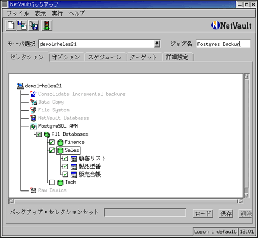Select the 販売台帳 table label
This screenshot has width=258, height=238.
[90, 174]
